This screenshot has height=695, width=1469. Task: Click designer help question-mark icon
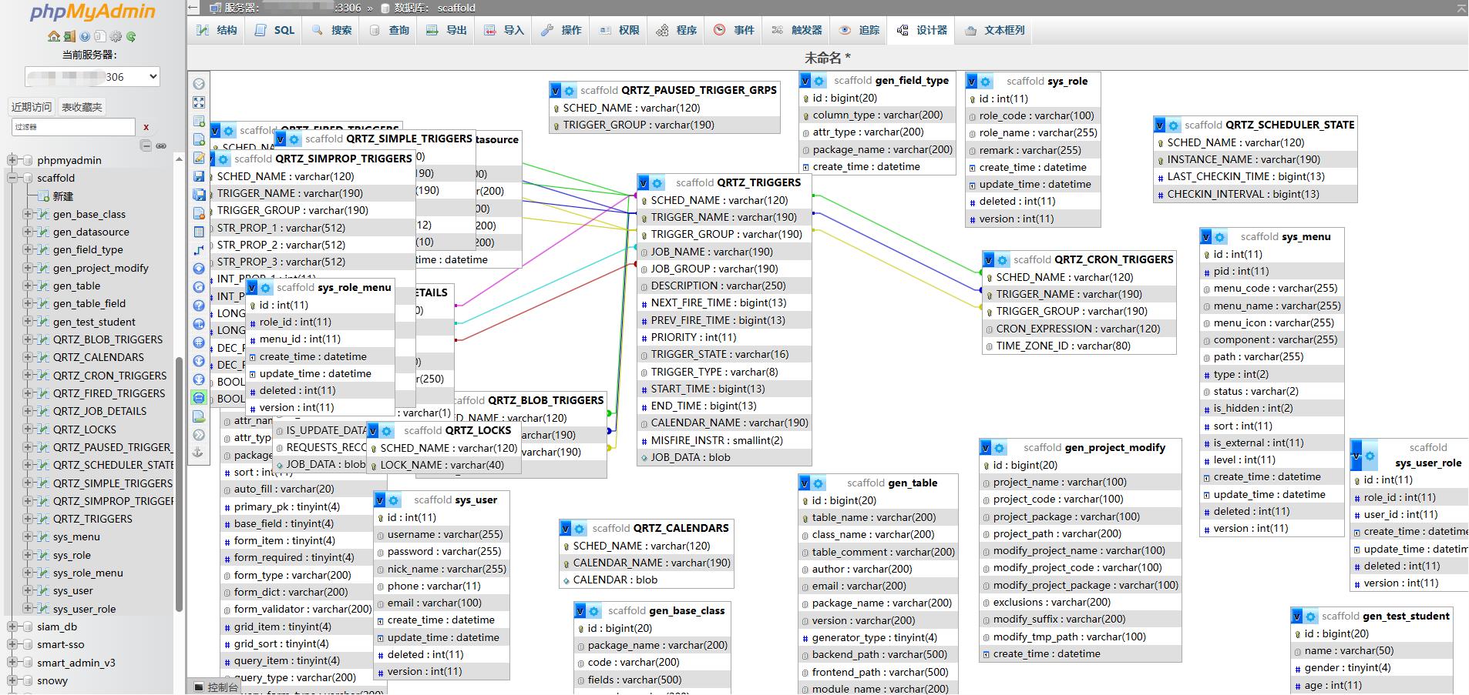click(x=199, y=306)
